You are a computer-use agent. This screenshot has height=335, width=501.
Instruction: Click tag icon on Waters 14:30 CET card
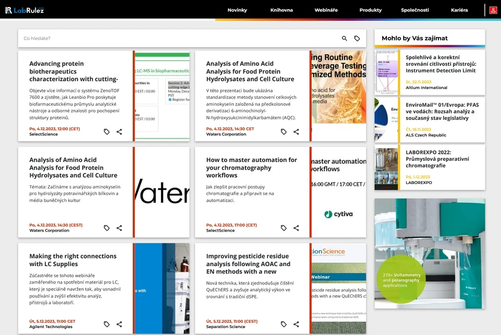[284, 132]
